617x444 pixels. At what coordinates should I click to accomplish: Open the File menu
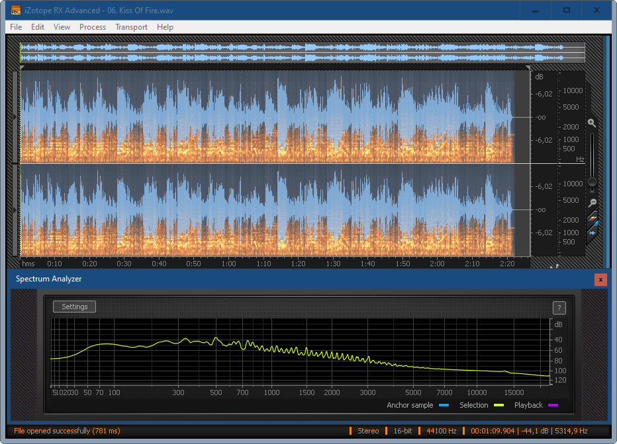pos(16,27)
